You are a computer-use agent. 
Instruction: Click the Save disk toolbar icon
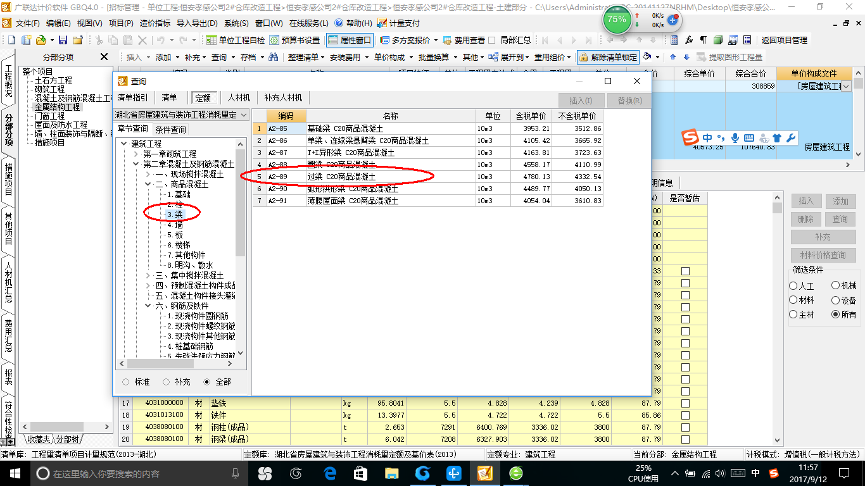[x=64, y=40]
